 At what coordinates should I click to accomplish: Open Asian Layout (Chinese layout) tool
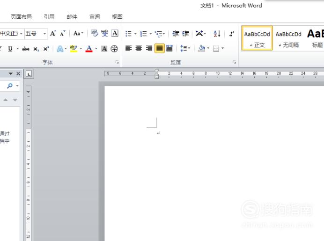pyautogui.click(x=199, y=33)
